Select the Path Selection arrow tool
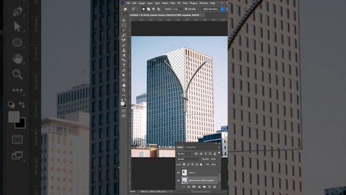The height and width of the screenshot is (195, 346). [124, 75]
